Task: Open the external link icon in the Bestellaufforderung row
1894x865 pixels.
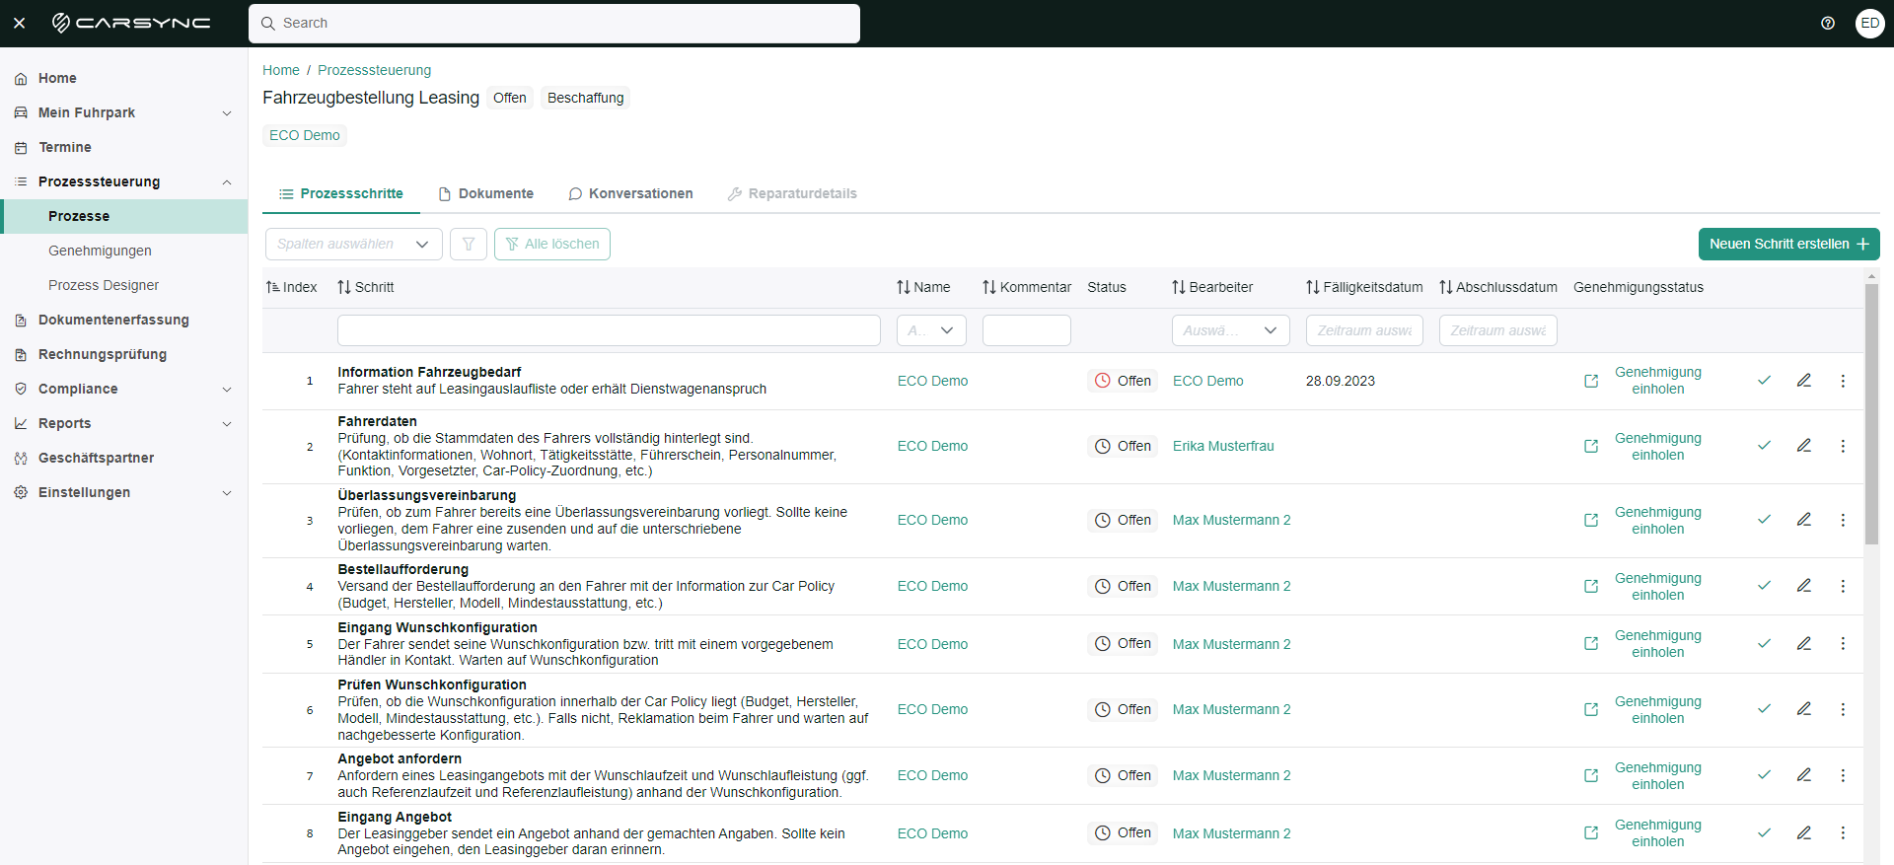Action: 1591,586
